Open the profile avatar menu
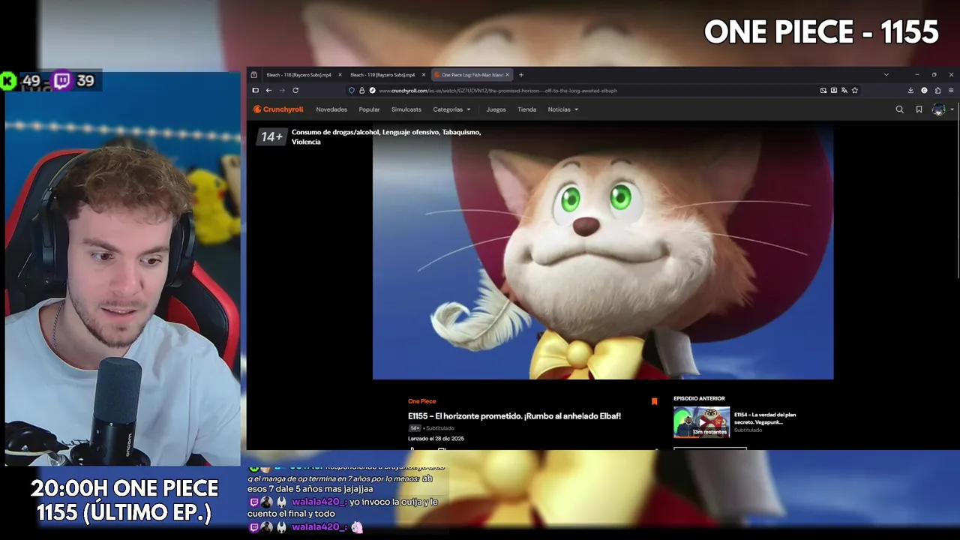Image resolution: width=960 pixels, height=540 pixels. [938, 109]
